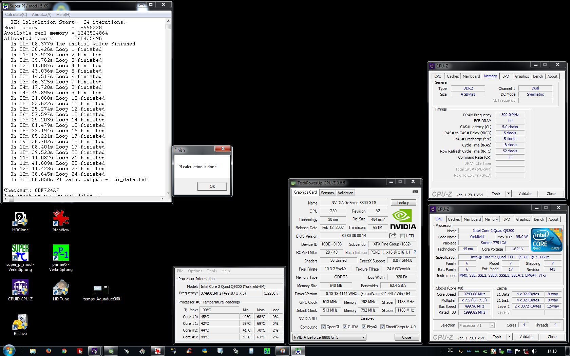Toggle CUDA checkbox in GPU-Z
This screenshot has height=356, width=570.
[x=345, y=327]
